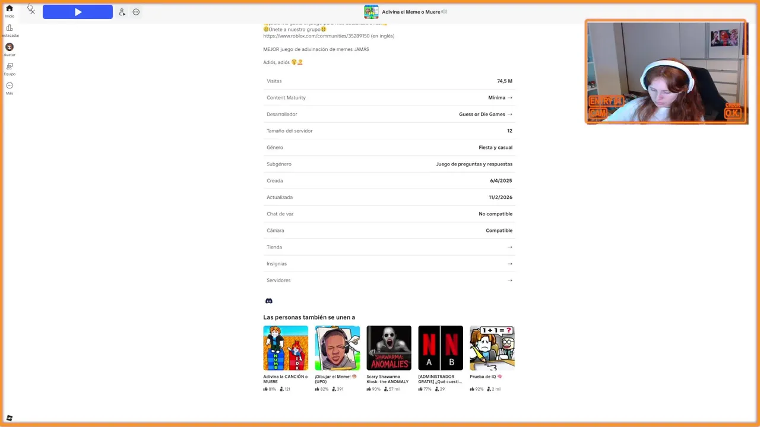Viewport: 760px width, 427px height.
Task: Click the webcam overlay video
Action: (x=666, y=72)
